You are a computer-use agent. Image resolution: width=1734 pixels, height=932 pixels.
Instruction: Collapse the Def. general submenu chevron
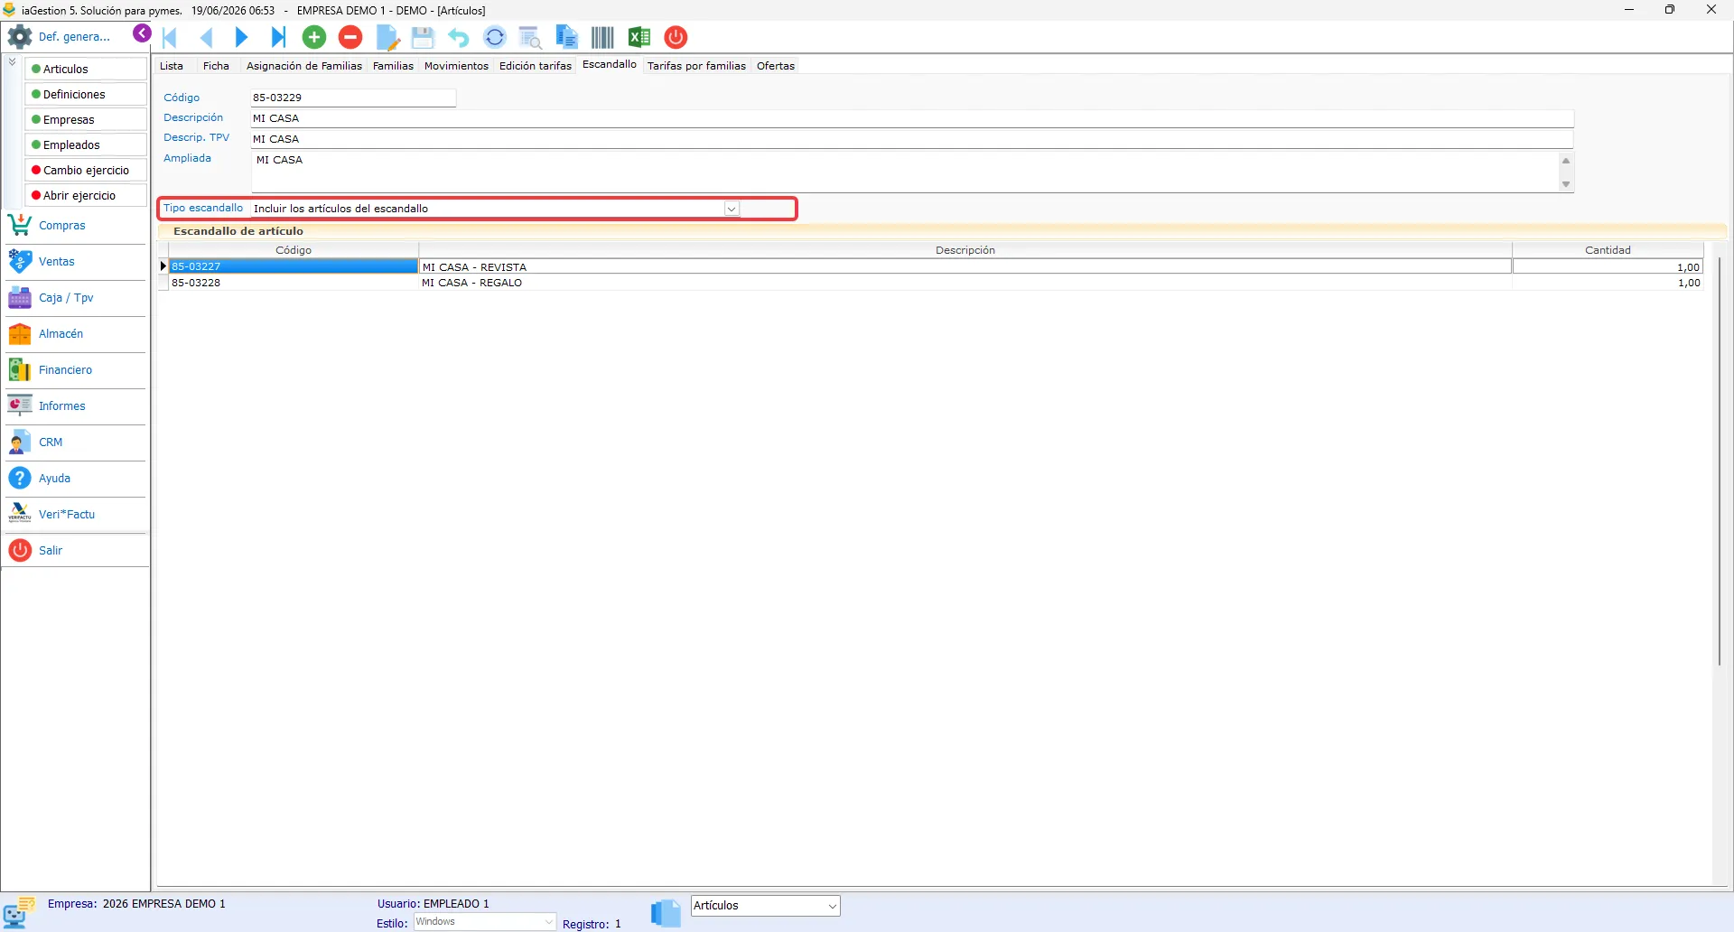tap(12, 62)
